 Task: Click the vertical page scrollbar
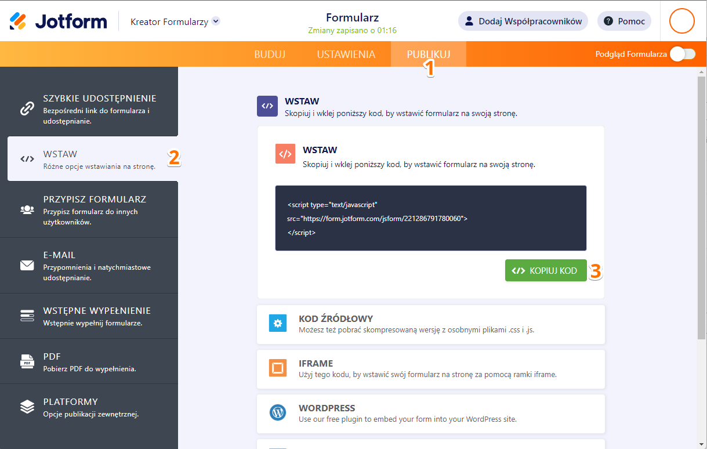(x=701, y=209)
